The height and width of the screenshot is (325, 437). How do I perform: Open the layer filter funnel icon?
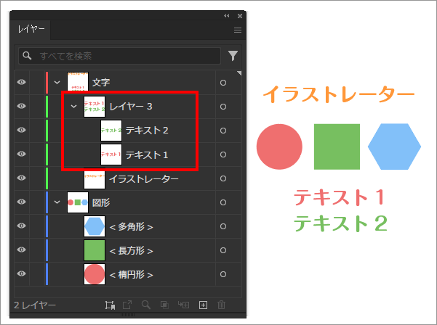233,56
